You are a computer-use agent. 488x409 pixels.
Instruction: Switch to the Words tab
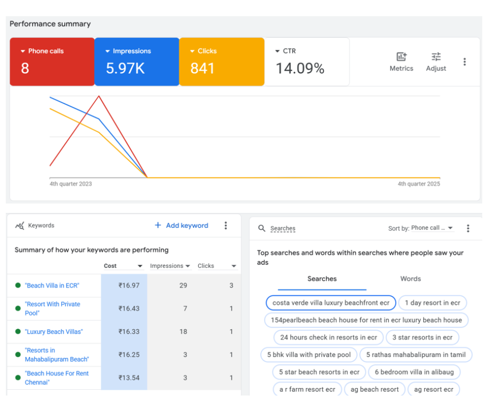tap(410, 279)
